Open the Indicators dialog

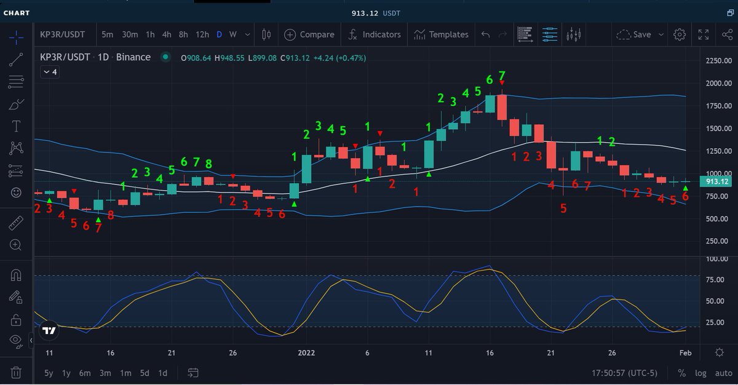point(374,34)
